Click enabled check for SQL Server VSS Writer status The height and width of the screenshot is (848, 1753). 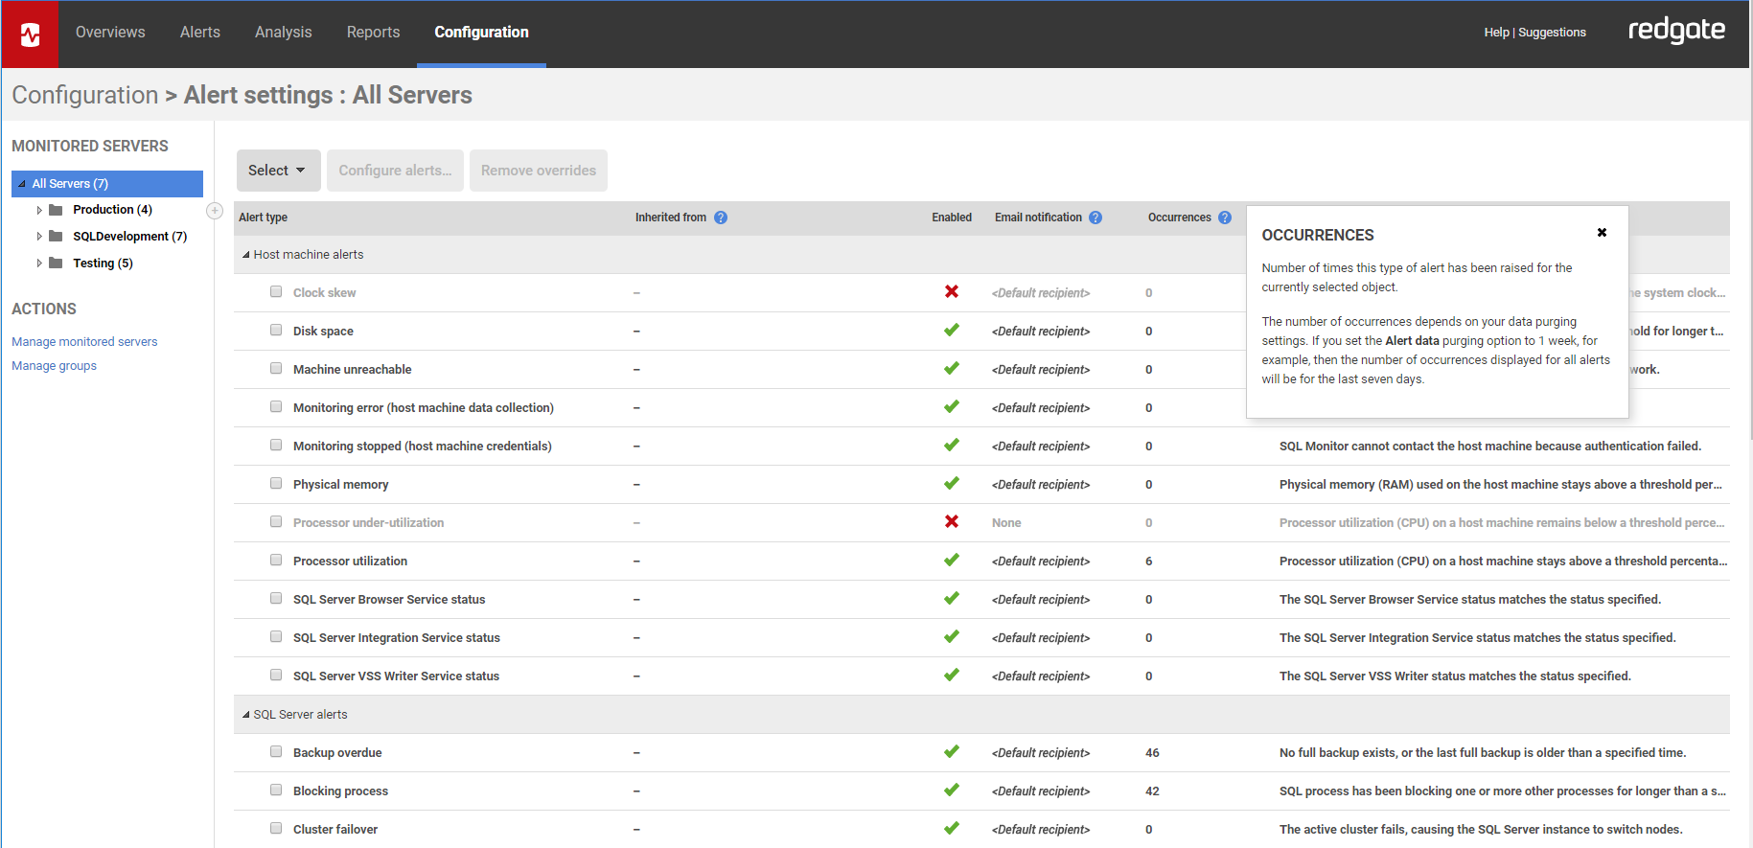[952, 675]
